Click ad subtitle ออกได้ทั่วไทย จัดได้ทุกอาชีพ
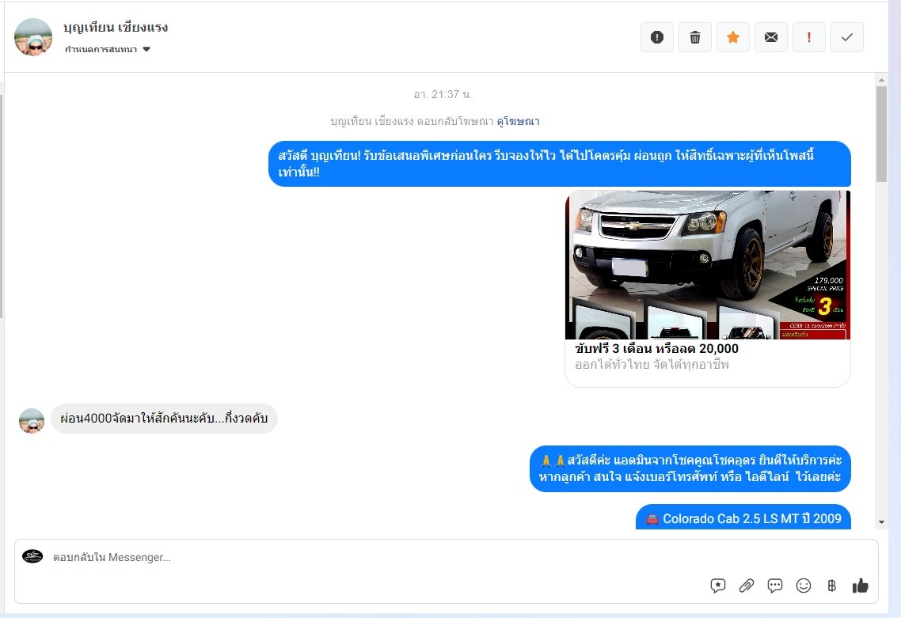The image size is (901, 618). click(x=652, y=364)
